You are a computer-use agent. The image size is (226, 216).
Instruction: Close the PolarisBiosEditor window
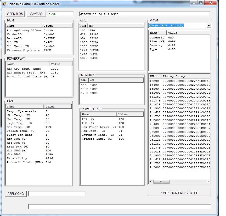pos(211,3)
